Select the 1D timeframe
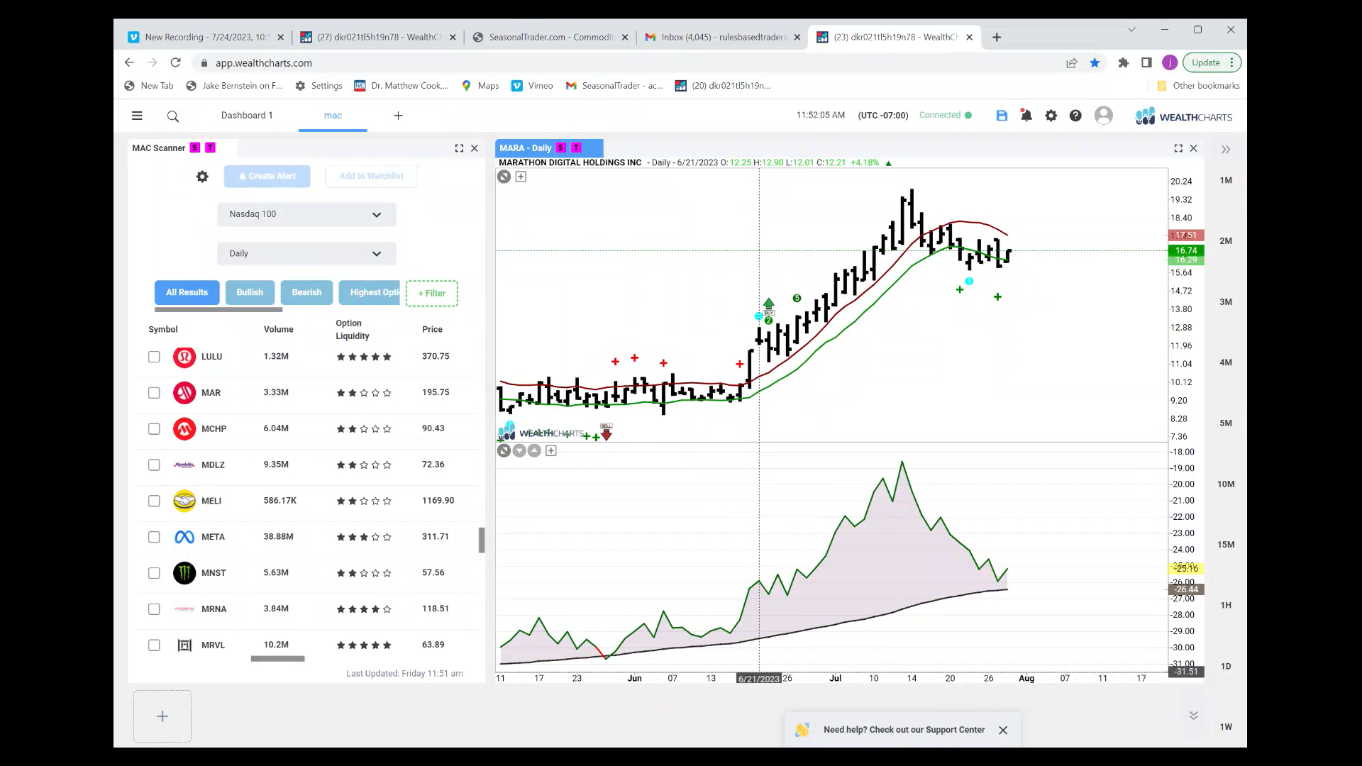Viewport: 1362px width, 766px height. pyautogui.click(x=1226, y=667)
